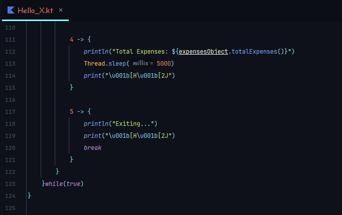Click the print call on line 119
342x215 pixels.
click(93, 136)
